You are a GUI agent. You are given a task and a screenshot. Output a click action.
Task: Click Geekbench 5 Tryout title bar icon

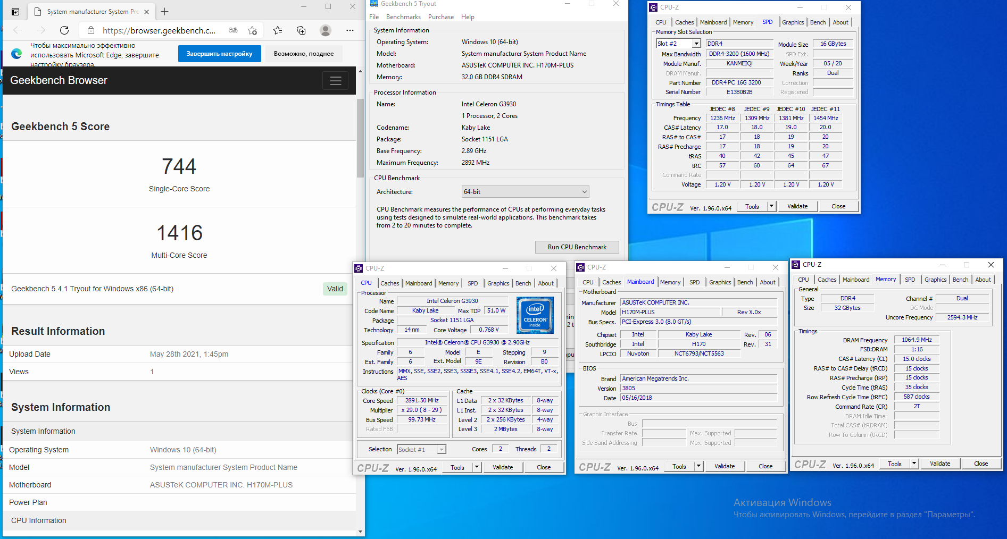click(x=374, y=4)
